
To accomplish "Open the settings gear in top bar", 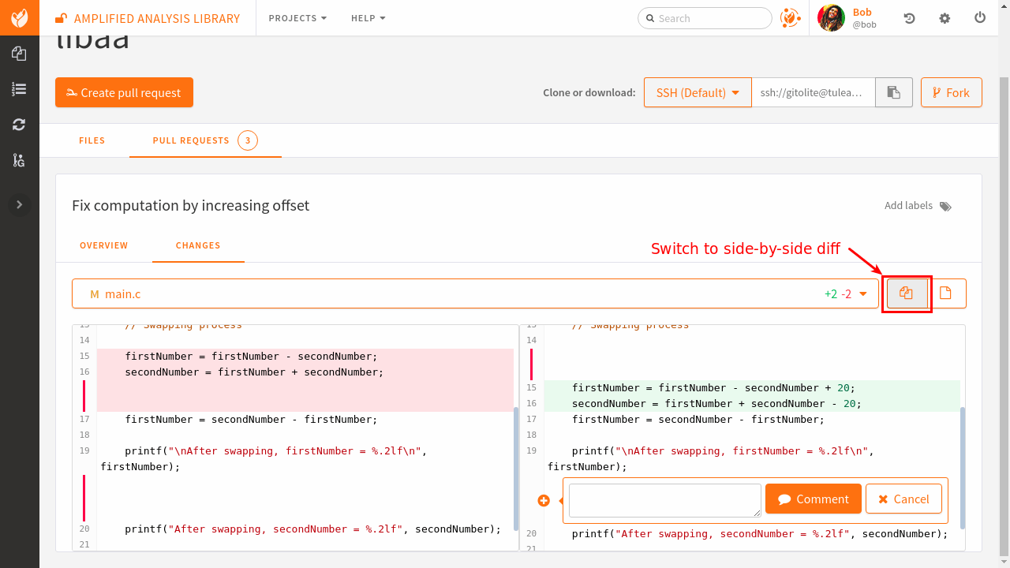I will pyautogui.click(x=945, y=18).
